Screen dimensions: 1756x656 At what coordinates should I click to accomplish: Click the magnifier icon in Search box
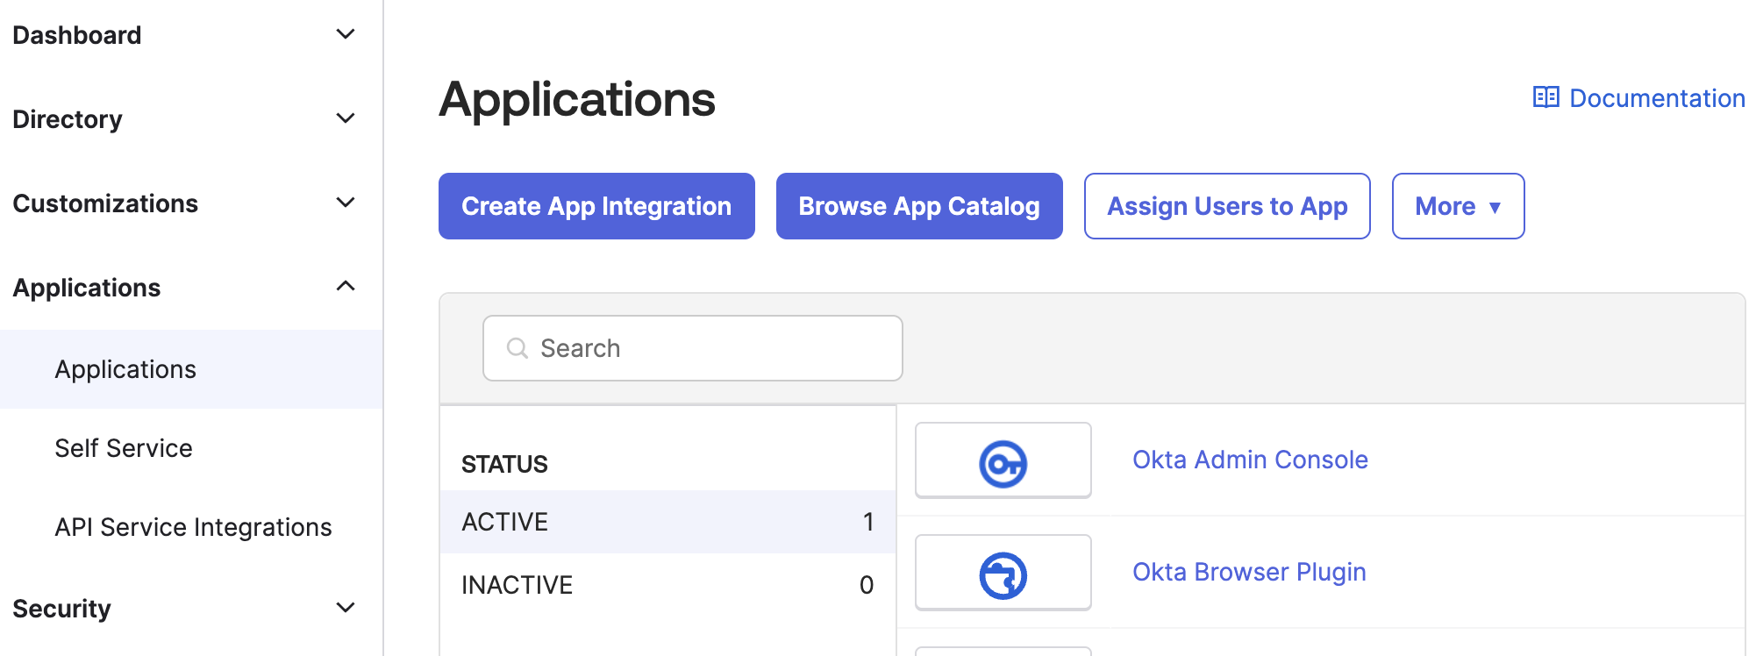click(x=518, y=348)
